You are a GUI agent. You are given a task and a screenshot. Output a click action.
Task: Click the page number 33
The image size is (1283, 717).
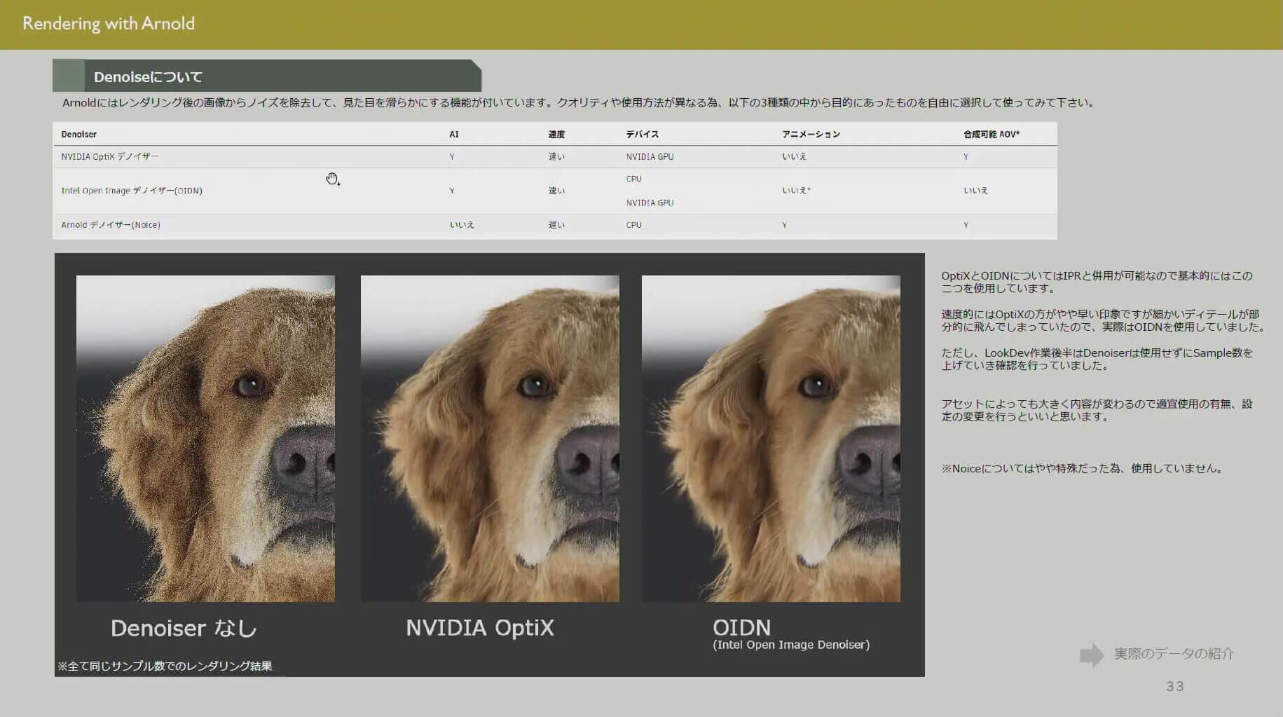pos(1175,686)
